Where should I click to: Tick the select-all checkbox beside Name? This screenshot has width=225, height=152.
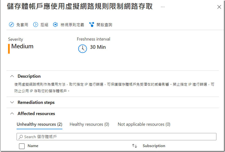[22, 146]
